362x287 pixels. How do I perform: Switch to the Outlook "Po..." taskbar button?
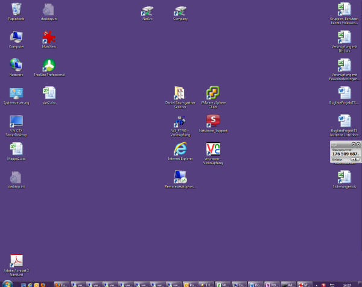[190, 285]
